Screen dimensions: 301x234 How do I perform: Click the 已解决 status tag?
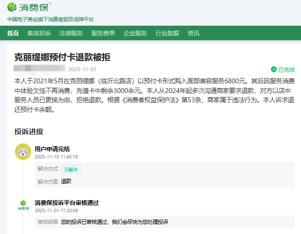click(71, 169)
